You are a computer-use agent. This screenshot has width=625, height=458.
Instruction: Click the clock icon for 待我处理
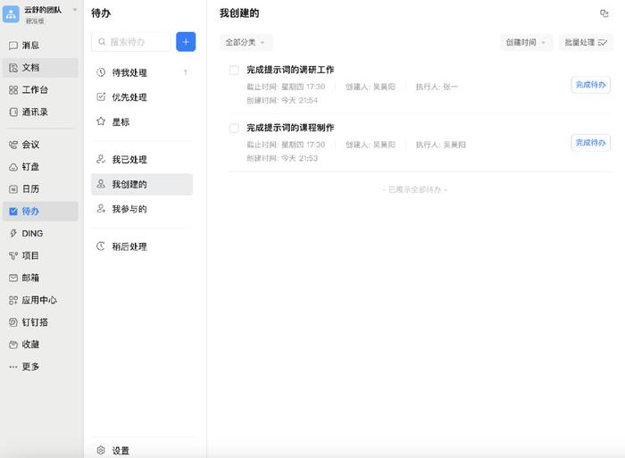point(101,72)
